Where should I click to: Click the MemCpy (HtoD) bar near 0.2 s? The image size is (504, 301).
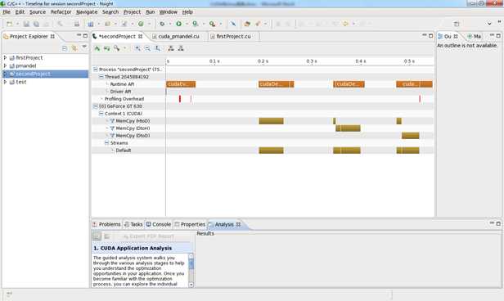point(272,121)
